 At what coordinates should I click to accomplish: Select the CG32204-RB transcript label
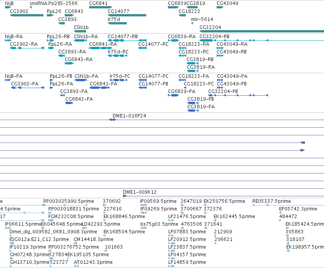214,37
